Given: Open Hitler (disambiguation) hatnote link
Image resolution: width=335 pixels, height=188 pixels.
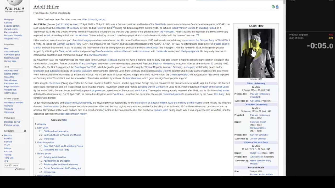Looking at the screenshot, I should [x=93, y=19].
